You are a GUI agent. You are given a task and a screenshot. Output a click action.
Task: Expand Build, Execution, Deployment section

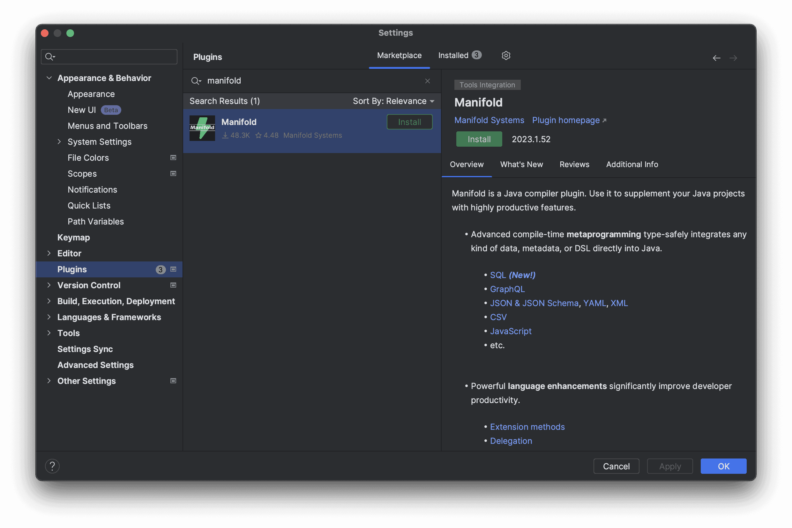tap(49, 301)
